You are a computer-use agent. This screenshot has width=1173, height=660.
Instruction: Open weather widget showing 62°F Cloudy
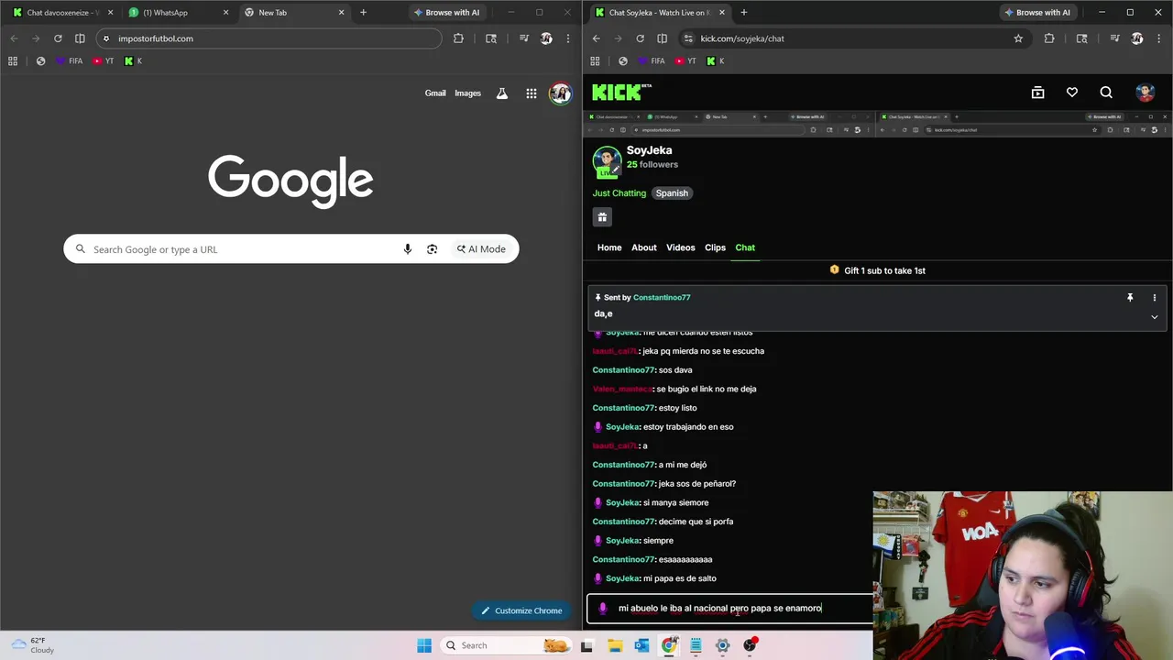[x=33, y=645]
